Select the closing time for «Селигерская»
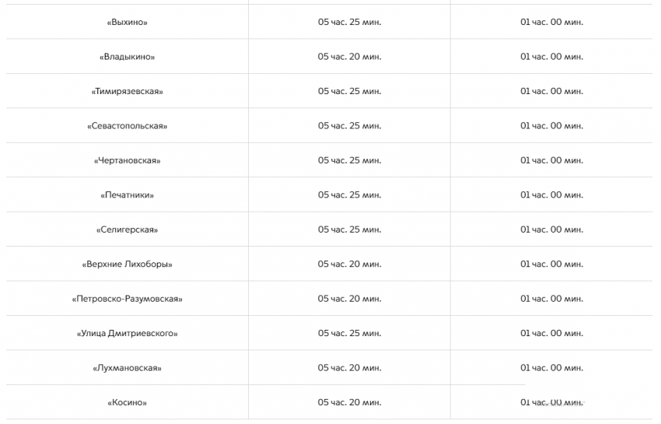Screen dimensions: 661x424 tap(551, 230)
